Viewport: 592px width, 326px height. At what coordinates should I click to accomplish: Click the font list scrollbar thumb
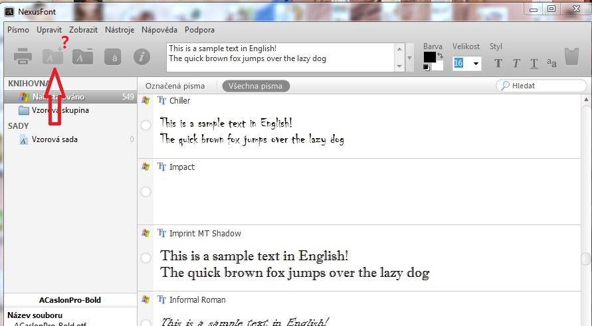(585, 259)
